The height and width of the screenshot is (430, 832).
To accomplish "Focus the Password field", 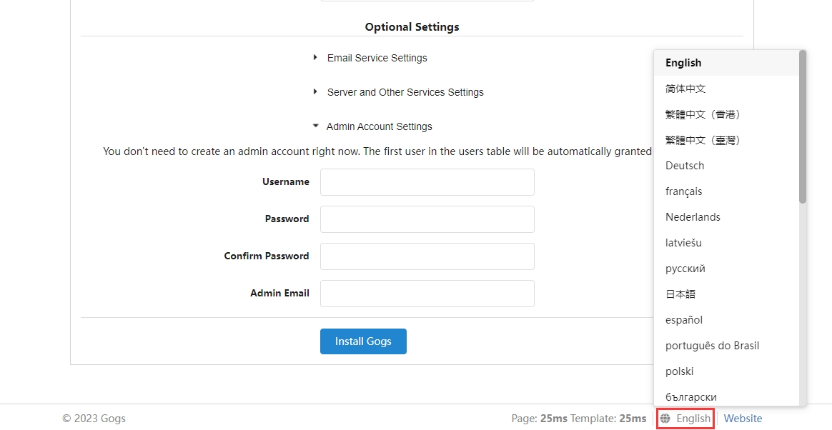I will (x=427, y=219).
